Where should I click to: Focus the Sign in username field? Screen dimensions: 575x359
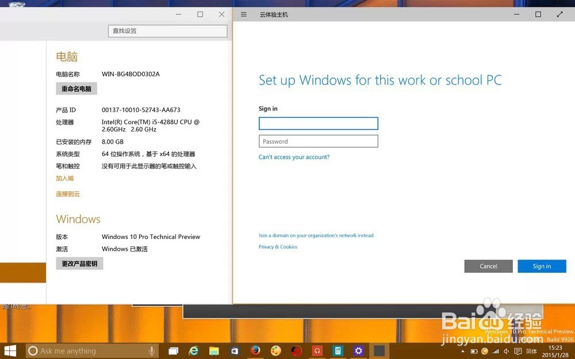point(319,123)
